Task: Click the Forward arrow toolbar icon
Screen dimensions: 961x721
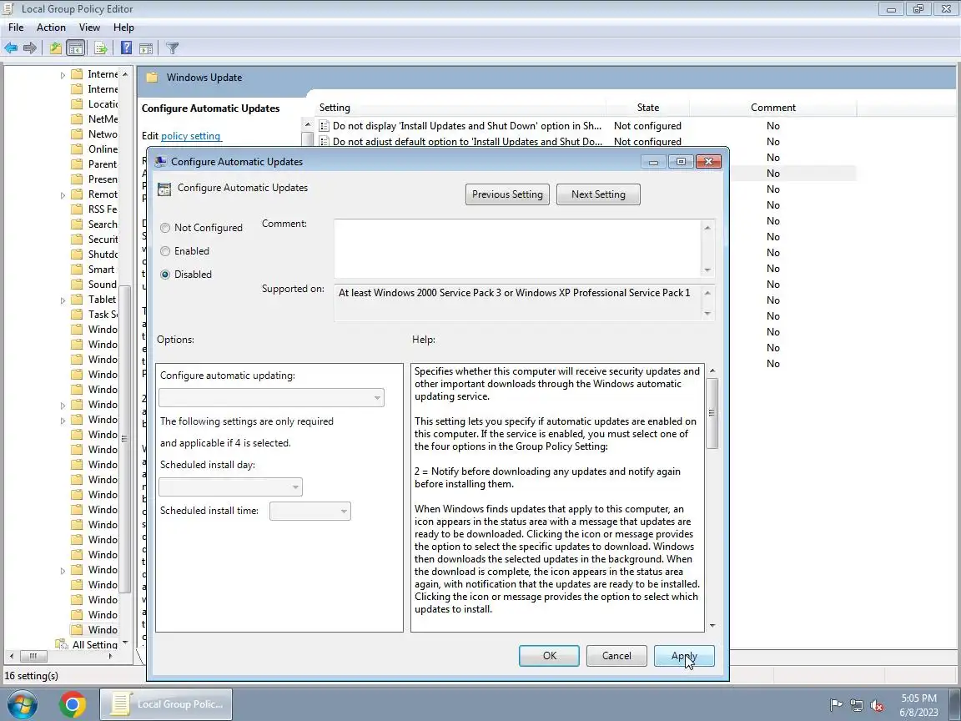Action: tap(29, 48)
